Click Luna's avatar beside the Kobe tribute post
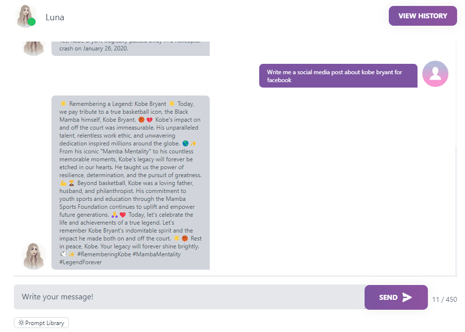Image resolution: width=465 pixels, height=332 pixels. click(34, 256)
